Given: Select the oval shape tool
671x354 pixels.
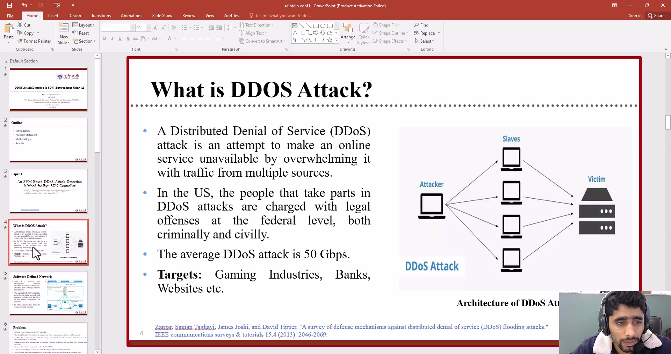Looking at the screenshot, I should 323,25.
